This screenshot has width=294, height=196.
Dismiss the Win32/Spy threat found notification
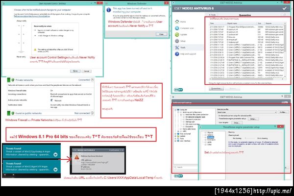click(x=55, y=154)
